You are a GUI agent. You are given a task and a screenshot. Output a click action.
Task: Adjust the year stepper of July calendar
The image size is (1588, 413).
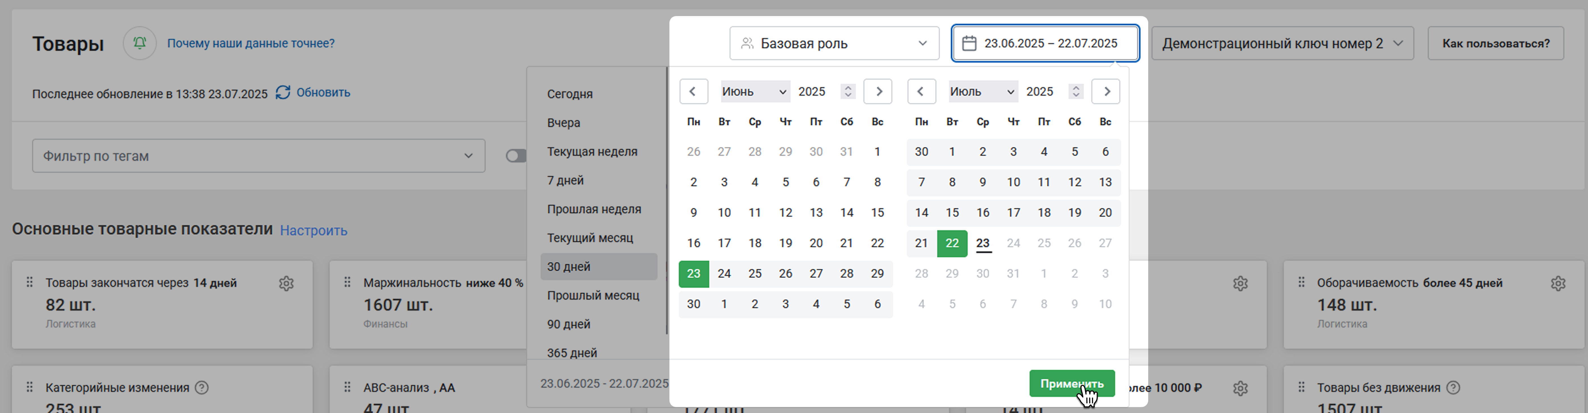click(1076, 92)
